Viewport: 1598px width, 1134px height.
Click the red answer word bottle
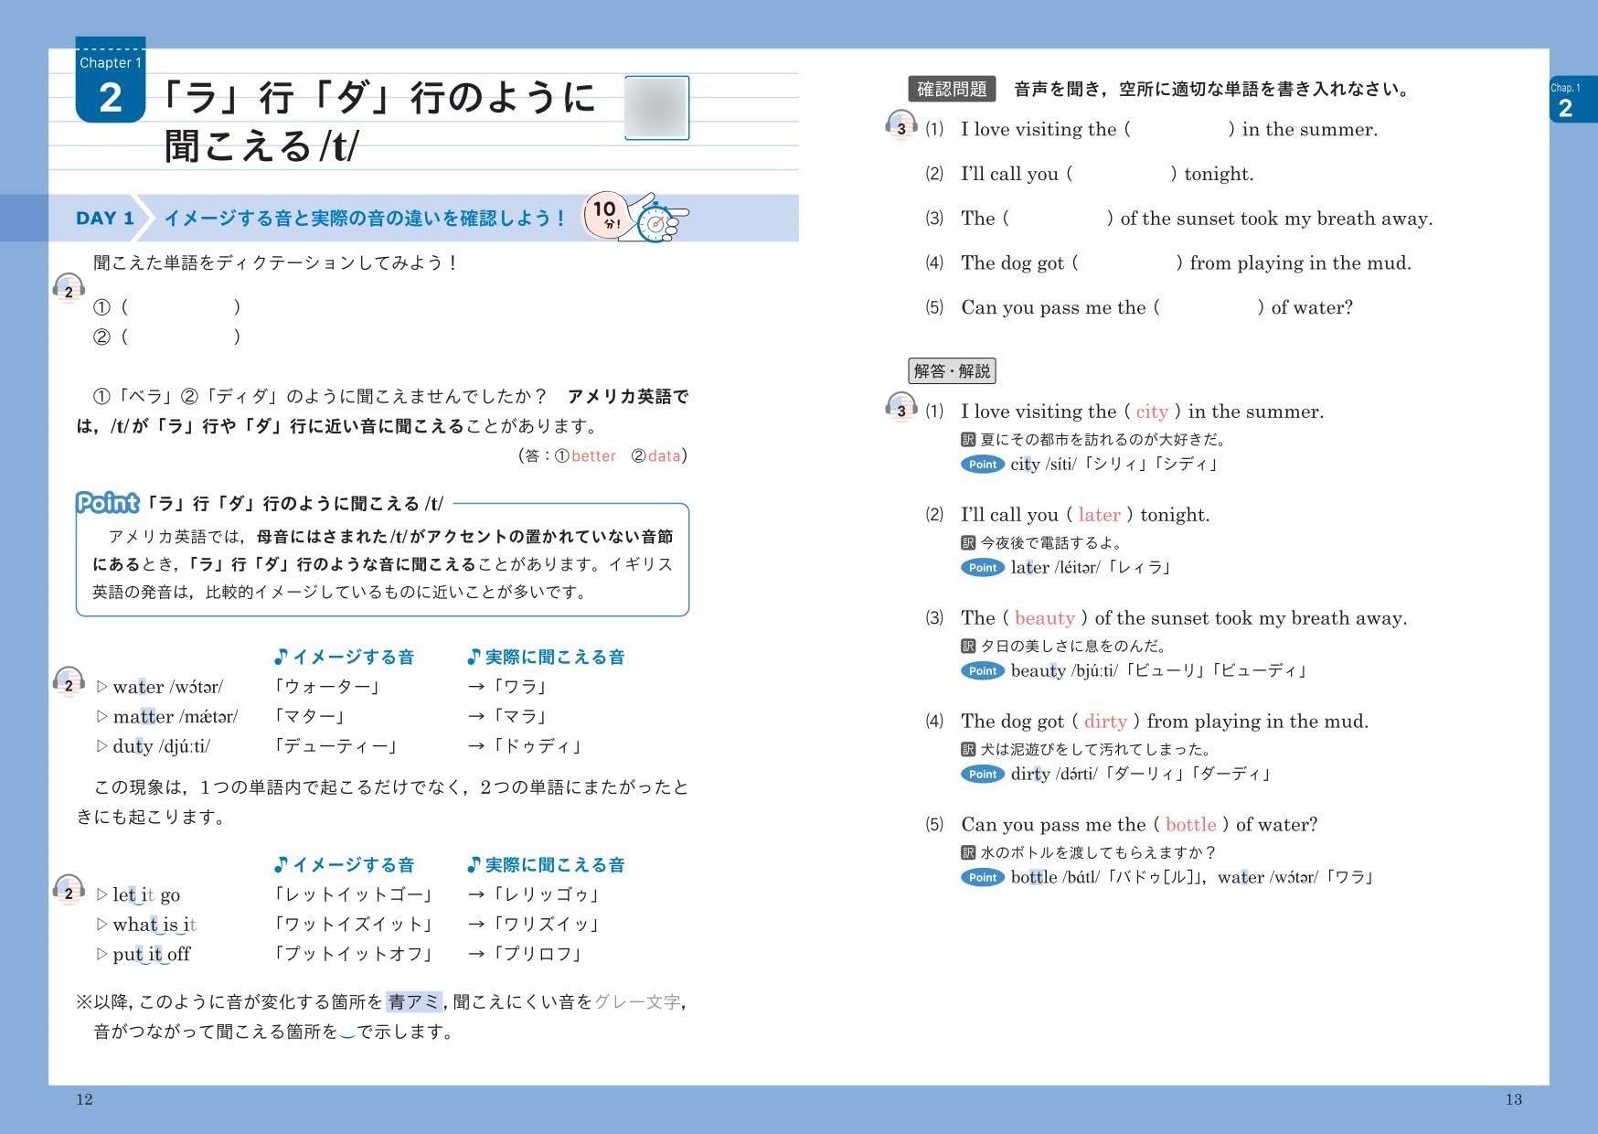click(x=1190, y=825)
